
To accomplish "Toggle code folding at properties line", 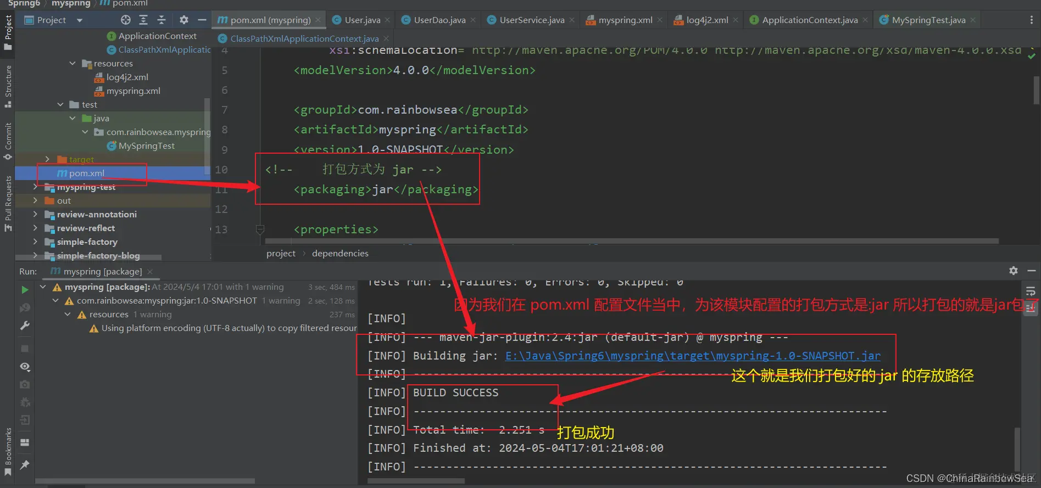I will [260, 229].
